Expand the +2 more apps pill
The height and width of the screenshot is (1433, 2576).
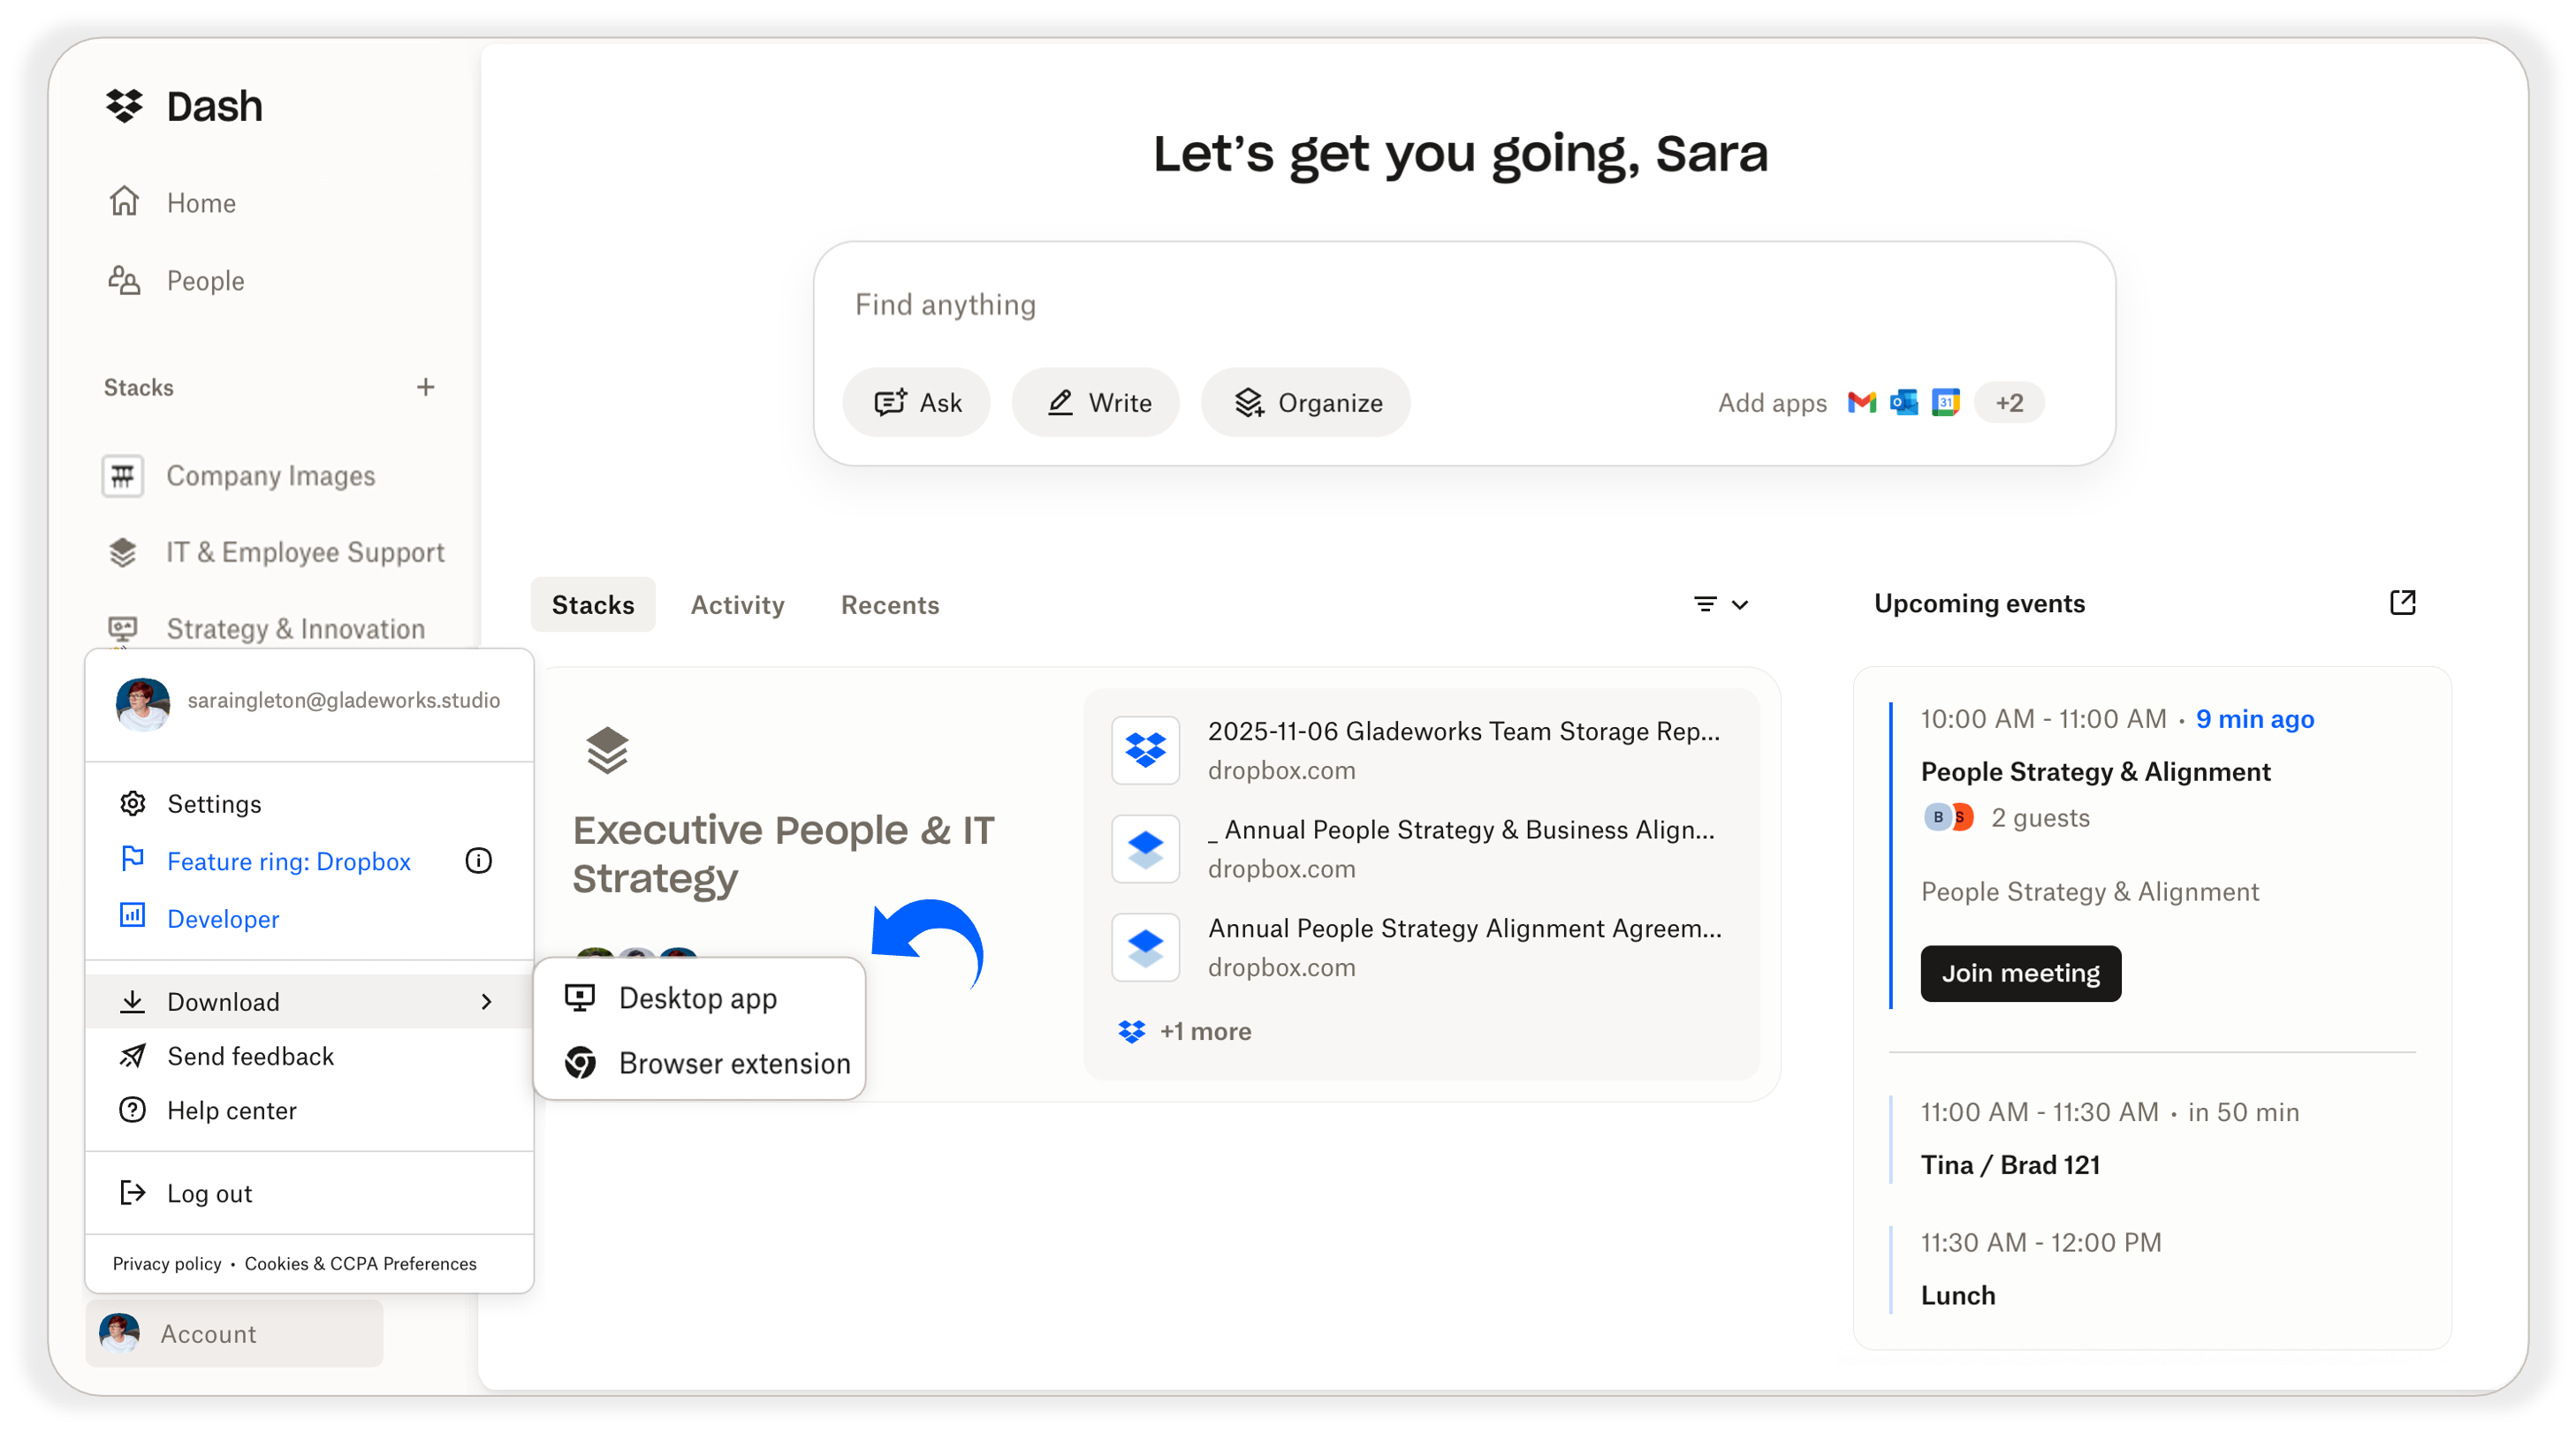[x=2009, y=403]
